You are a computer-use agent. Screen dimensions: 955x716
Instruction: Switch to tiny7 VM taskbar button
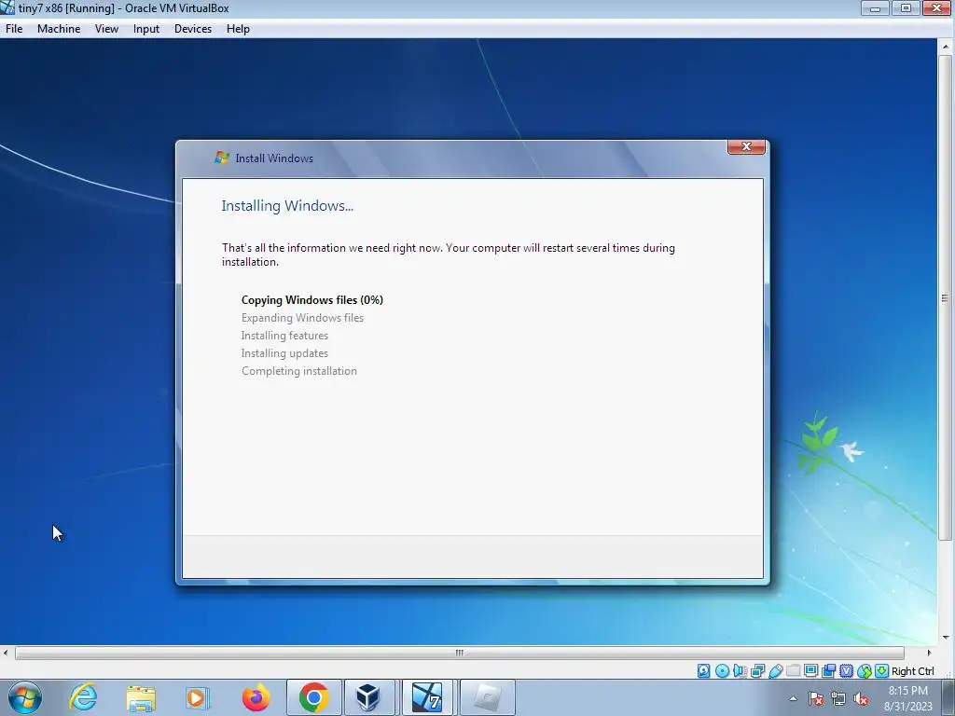pyautogui.click(x=427, y=697)
